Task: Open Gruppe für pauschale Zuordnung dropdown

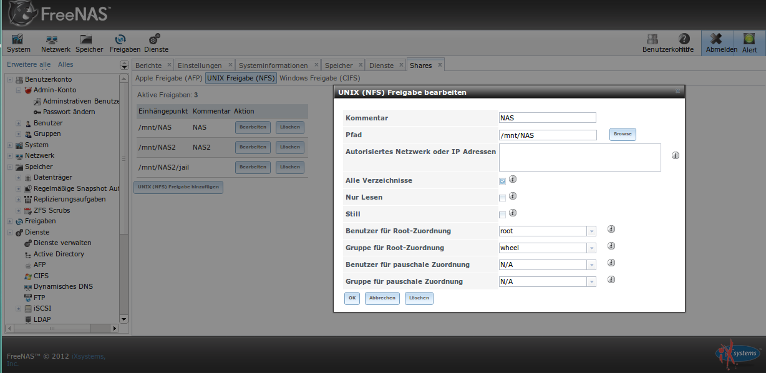Action: [591, 281]
